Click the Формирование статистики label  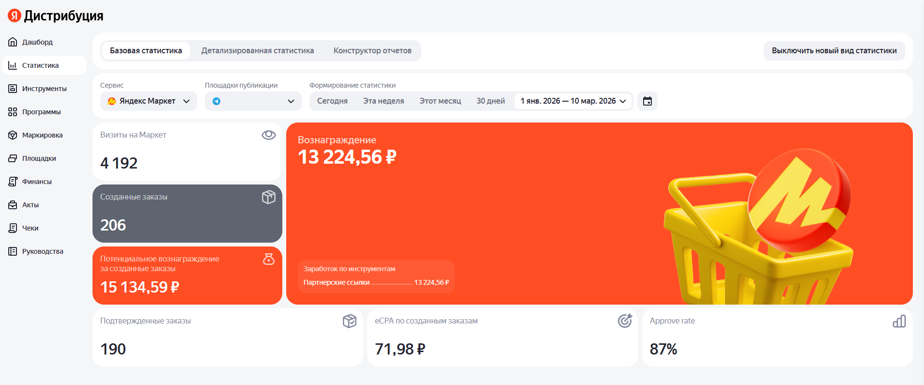tap(353, 85)
